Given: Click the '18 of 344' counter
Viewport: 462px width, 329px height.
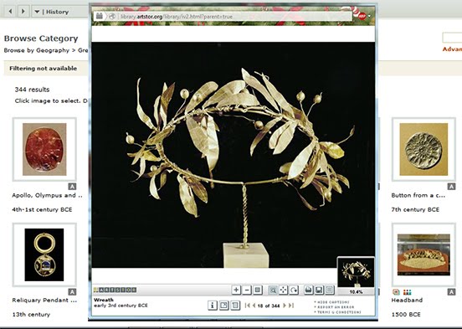Looking at the screenshot, I should [x=269, y=306].
